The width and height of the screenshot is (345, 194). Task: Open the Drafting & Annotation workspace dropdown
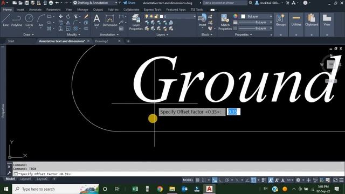(95, 3)
